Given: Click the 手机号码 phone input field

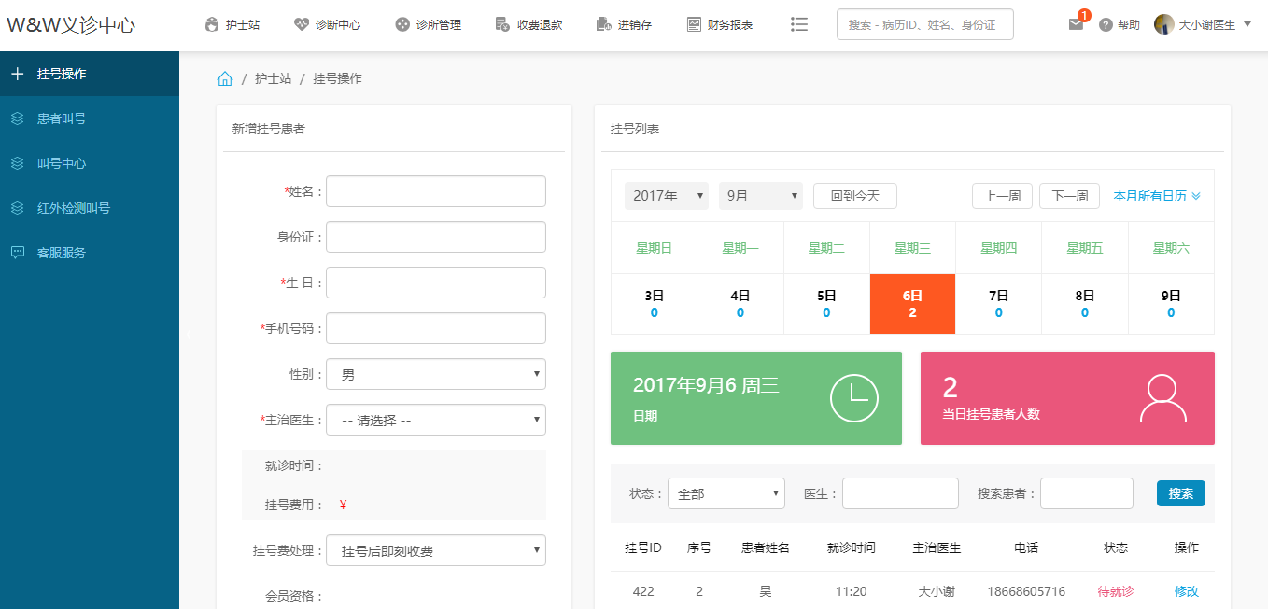Looking at the screenshot, I should (436, 328).
